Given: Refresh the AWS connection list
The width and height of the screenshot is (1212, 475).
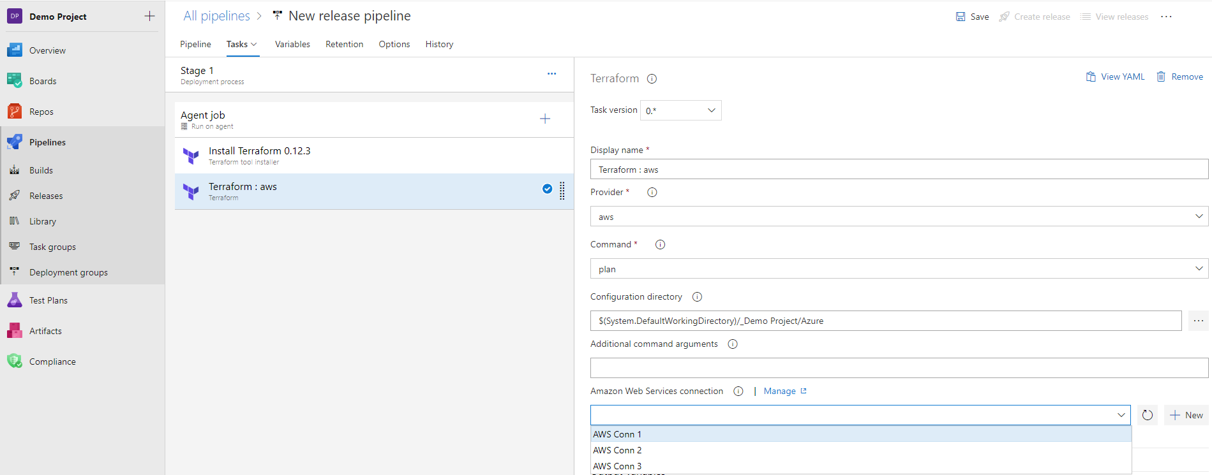Looking at the screenshot, I should pos(1148,415).
